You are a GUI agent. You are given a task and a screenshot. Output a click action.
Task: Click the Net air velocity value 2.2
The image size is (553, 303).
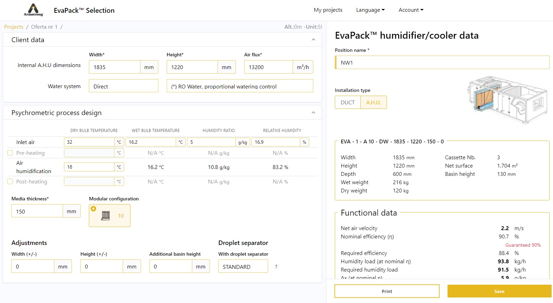pos(505,228)
